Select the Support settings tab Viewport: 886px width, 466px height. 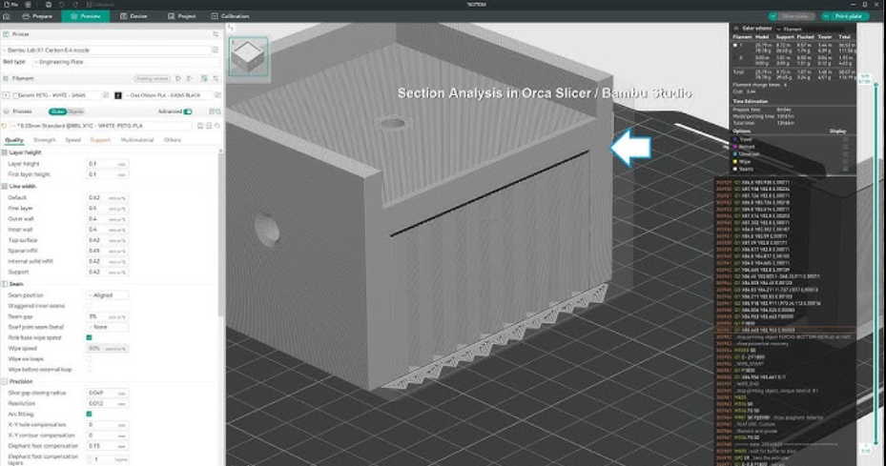[x=100, y=140]
